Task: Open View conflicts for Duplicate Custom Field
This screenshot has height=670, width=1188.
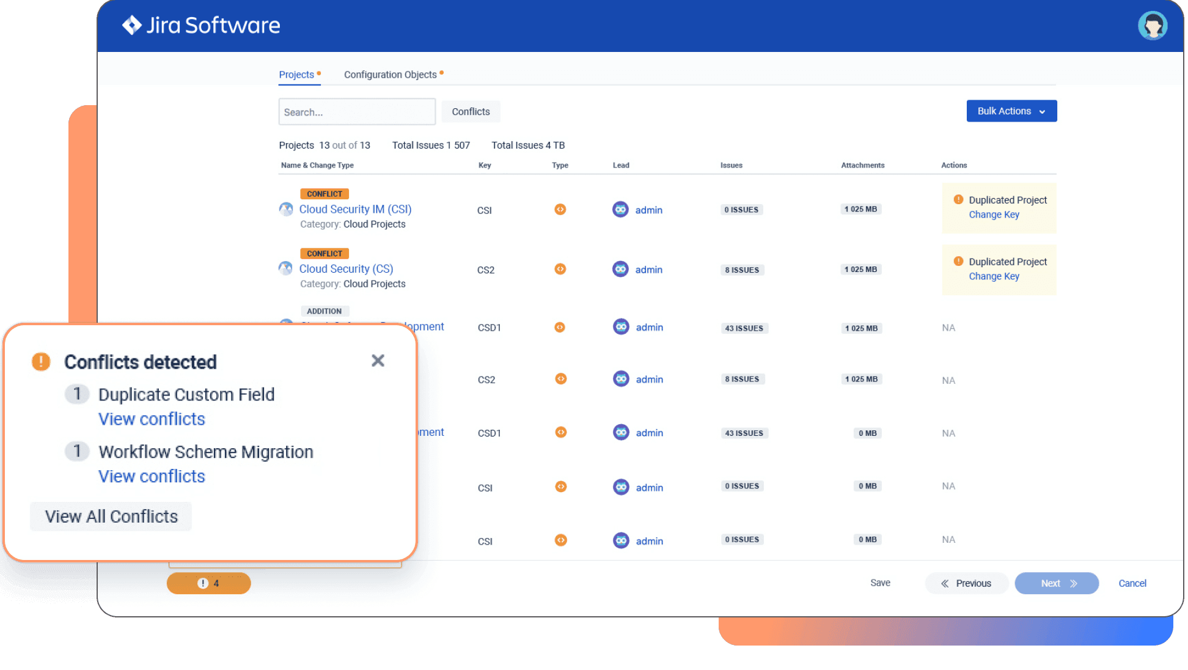Action: (152, 419)
